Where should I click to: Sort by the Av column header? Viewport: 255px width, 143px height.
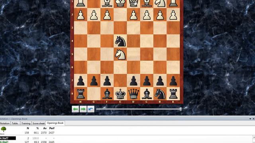45,128
